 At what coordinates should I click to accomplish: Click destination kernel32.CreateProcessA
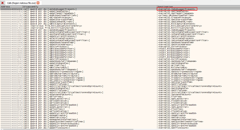[175, 18]
